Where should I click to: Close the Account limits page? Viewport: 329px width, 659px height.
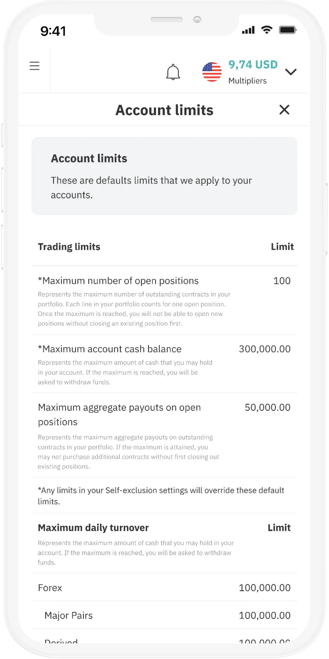click(284, 110)
